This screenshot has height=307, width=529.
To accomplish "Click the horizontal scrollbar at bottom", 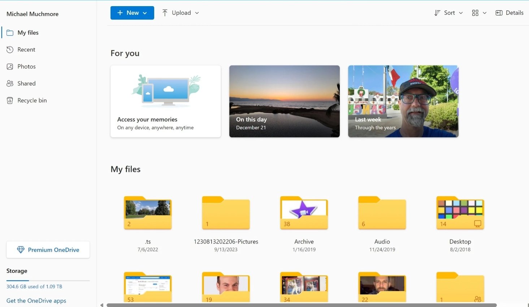I will coord(302,305).
